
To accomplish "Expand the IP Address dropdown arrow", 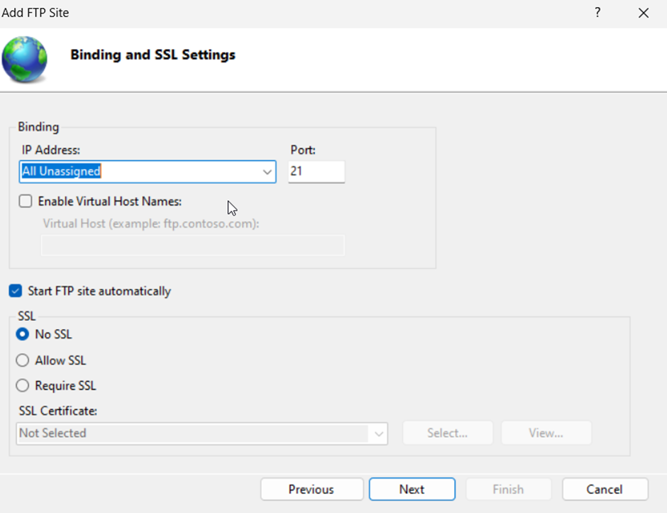I will pyautogui.click(x=268, y=172).
